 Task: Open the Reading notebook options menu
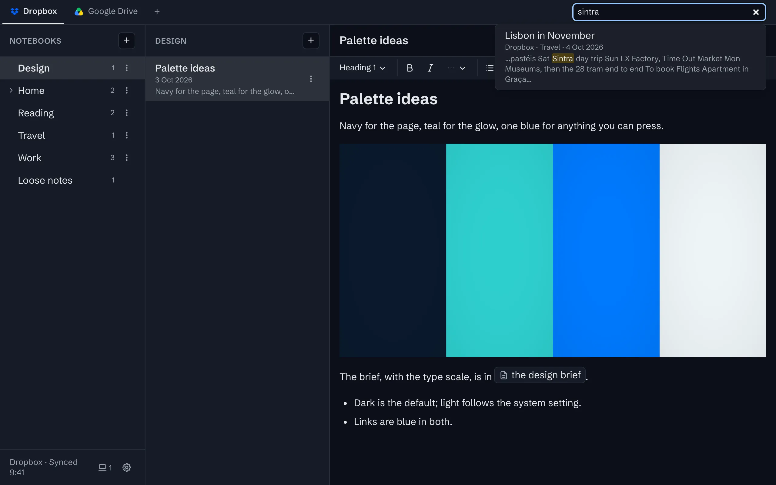tap(127, 113)
